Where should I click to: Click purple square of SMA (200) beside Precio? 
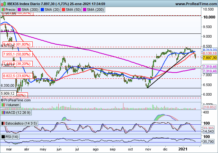pos(19,10)
